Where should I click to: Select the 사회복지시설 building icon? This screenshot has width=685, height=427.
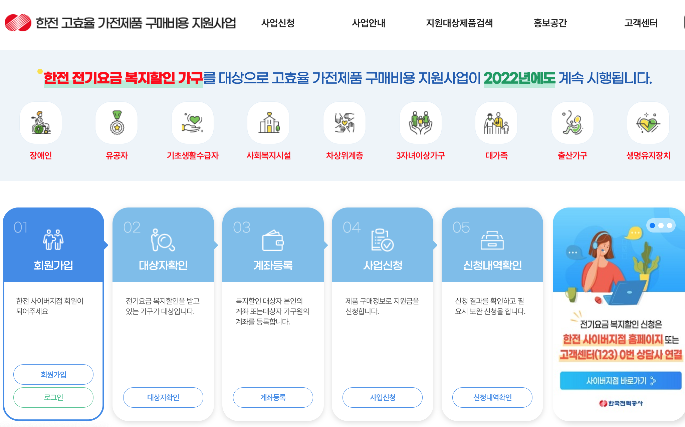tap(269, 123)
